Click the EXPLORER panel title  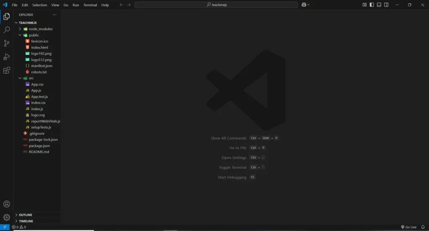pyautogui.click(x=26, y=15)
